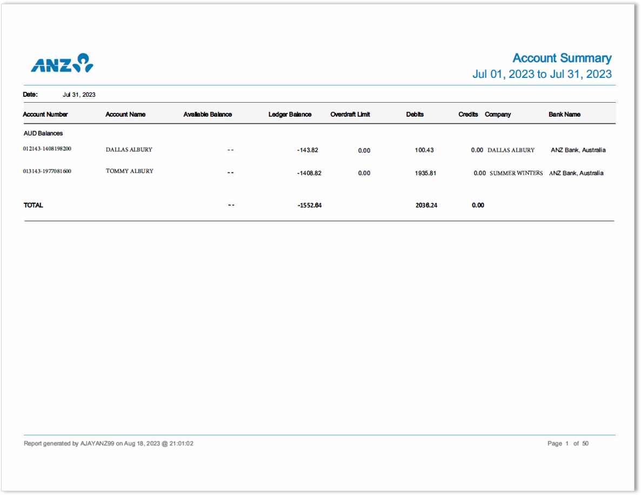Viewport: 641px width, 495px height.
Task: Click the Credits column header
Action: click(x=468, y=114)
